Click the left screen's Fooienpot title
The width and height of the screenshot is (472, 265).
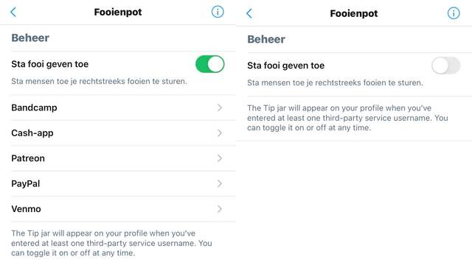(x=118, y=12)
